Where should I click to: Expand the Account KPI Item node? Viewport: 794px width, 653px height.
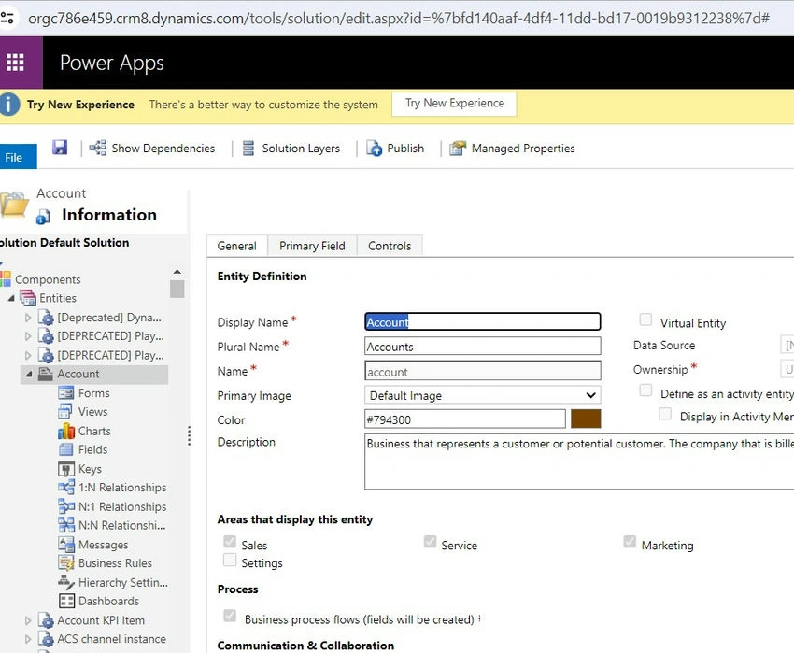28,620
